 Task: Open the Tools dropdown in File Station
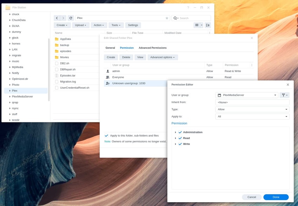116,25
